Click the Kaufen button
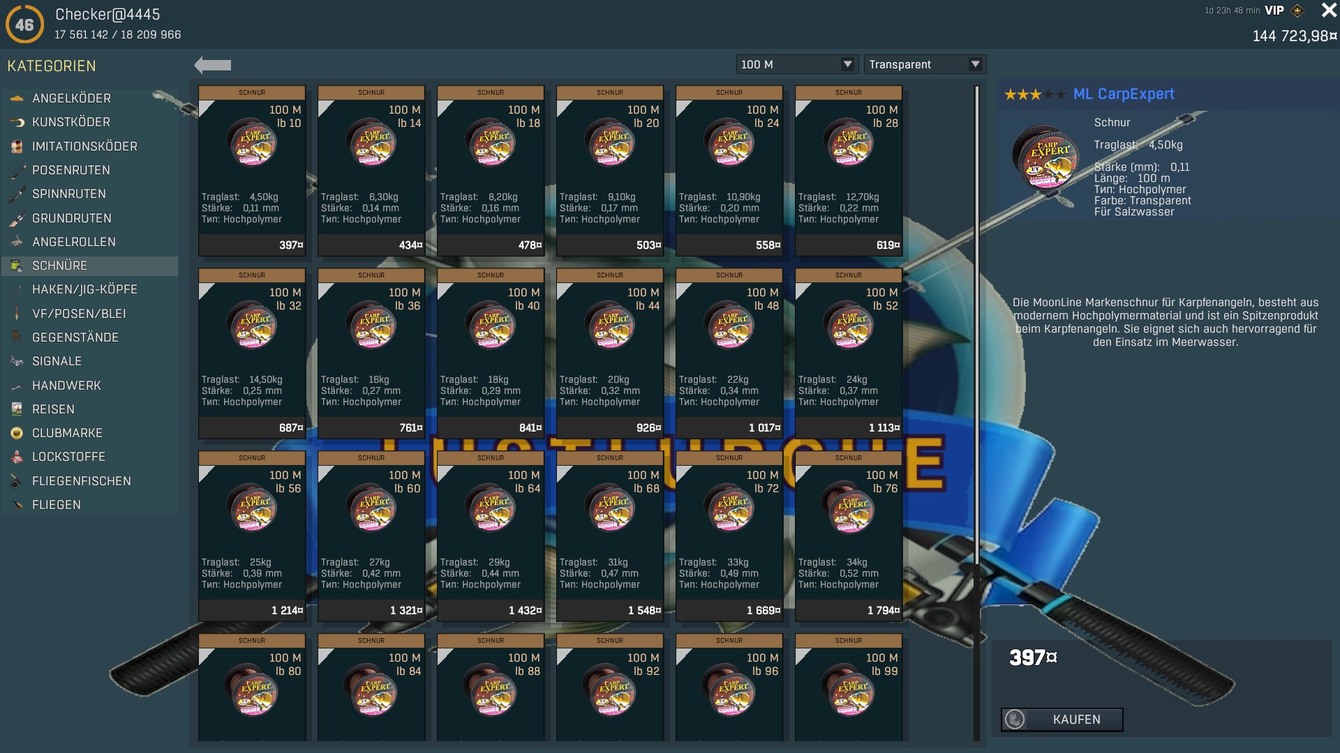This screenshot has height=753, width=1340. click(1062, 720)
